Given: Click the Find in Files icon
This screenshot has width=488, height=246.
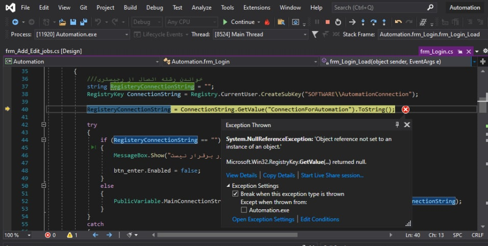Looking at the screenshot, I should pos(281,22).
